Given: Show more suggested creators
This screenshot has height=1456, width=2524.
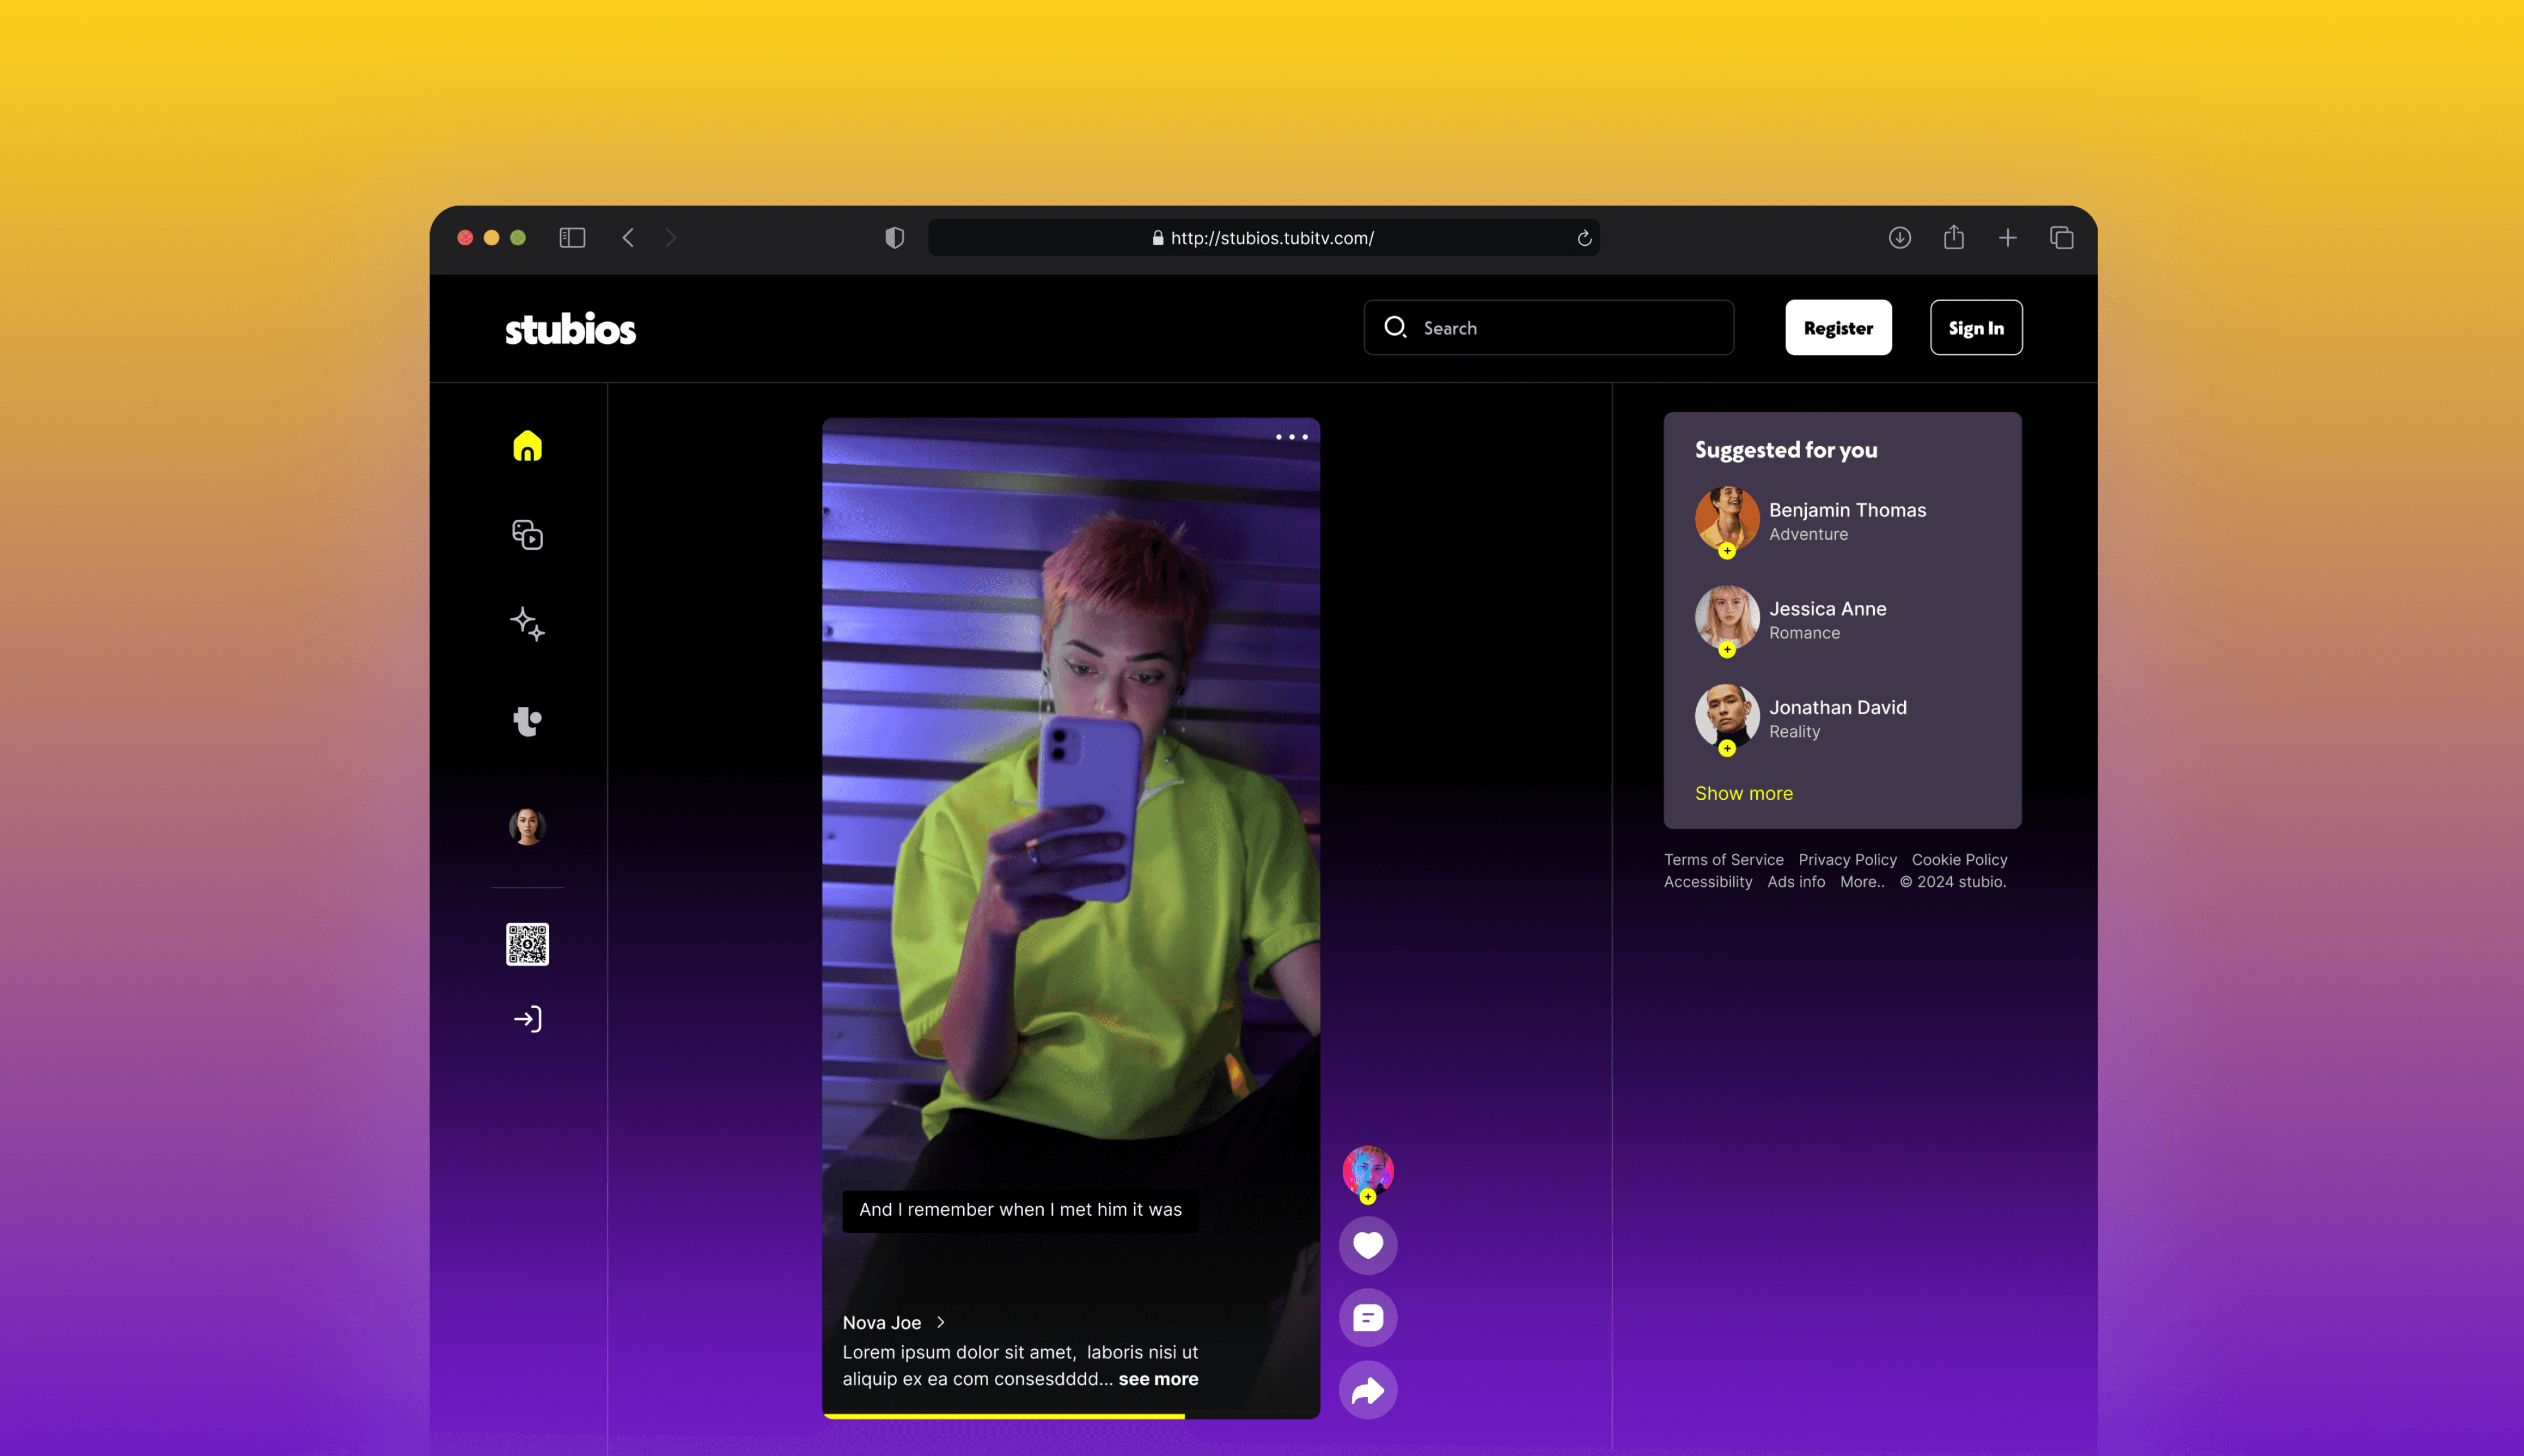Looking at the screenshot, I should click(x=1744, y=793).
